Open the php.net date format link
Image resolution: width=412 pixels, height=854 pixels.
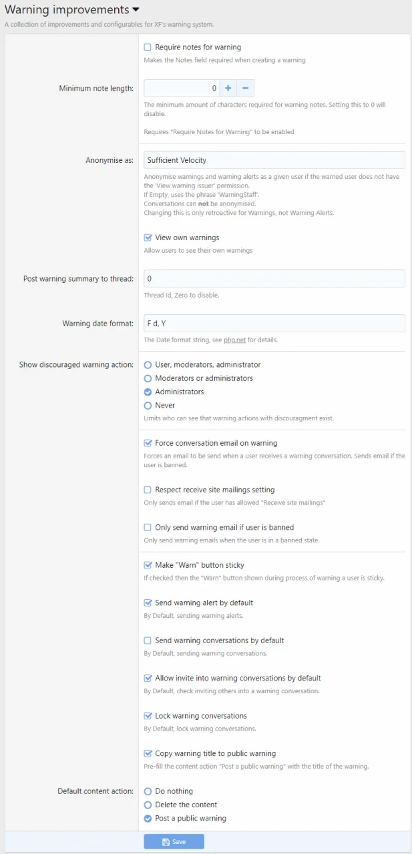(x=232, y=340)
